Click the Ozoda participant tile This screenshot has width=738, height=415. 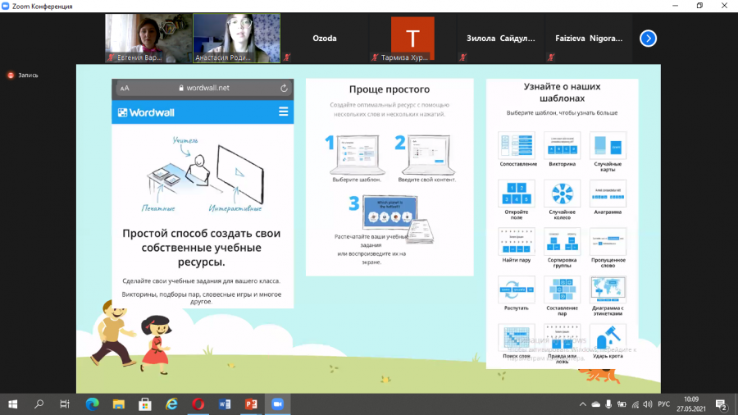pos(325,38)
